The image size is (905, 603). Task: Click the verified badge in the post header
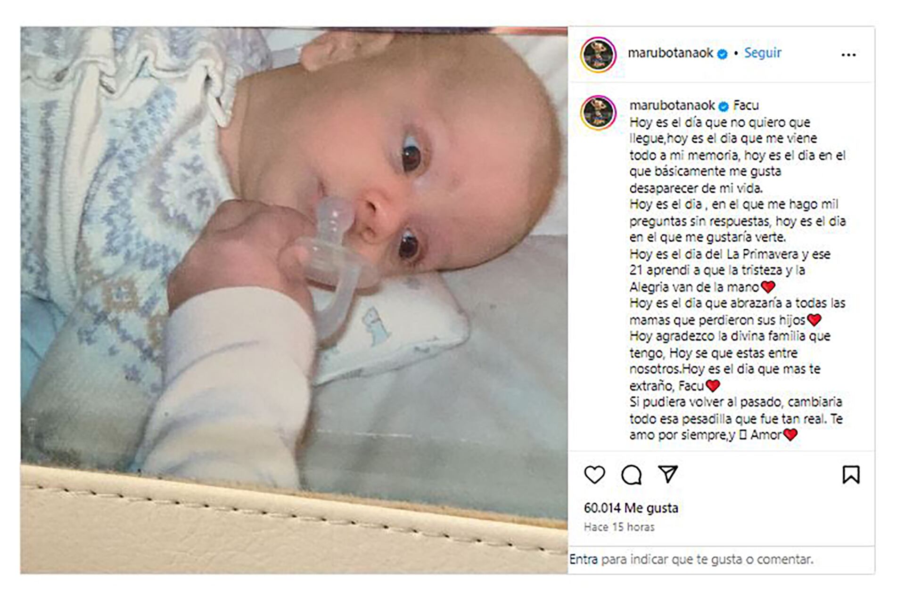pyautogui.click(x=722, y=54)
